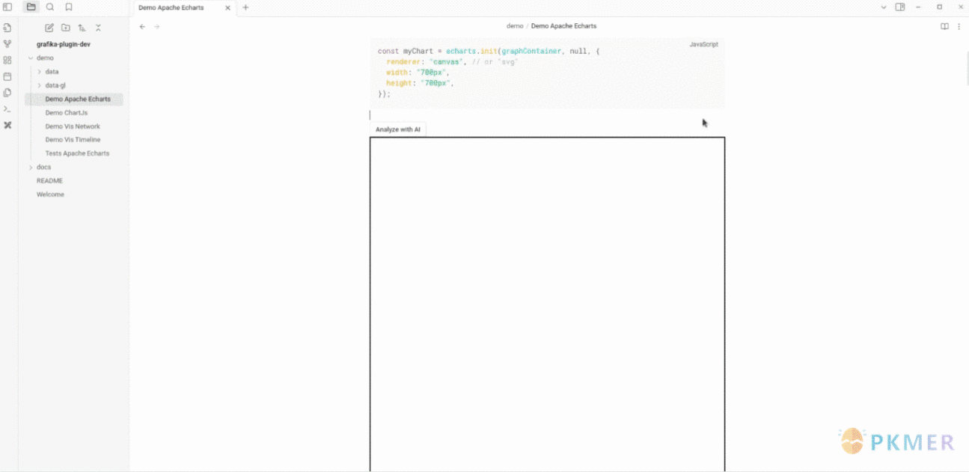Click the templates ribbon icon
The width and height of the screenshot is (969, 472).
click(x=7, y=93)
